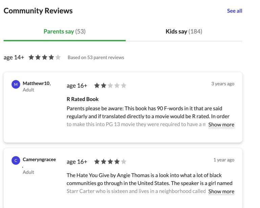Click 'age 16+' in Cameryngracee's review
Image resolution: width=260 pixels, height=208 pixels.
77,162
